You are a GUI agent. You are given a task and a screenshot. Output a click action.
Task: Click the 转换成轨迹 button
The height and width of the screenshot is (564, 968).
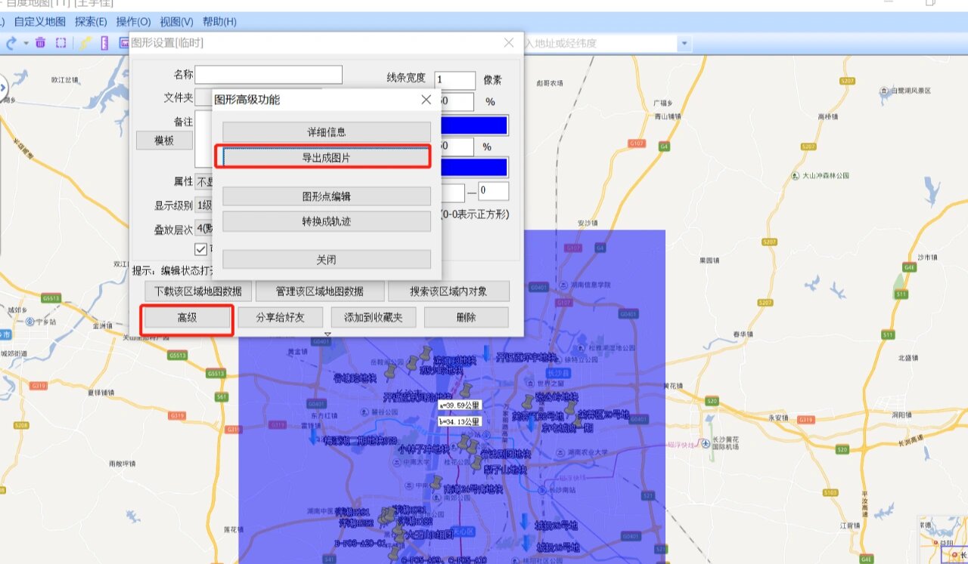click(x=327, y=221)
